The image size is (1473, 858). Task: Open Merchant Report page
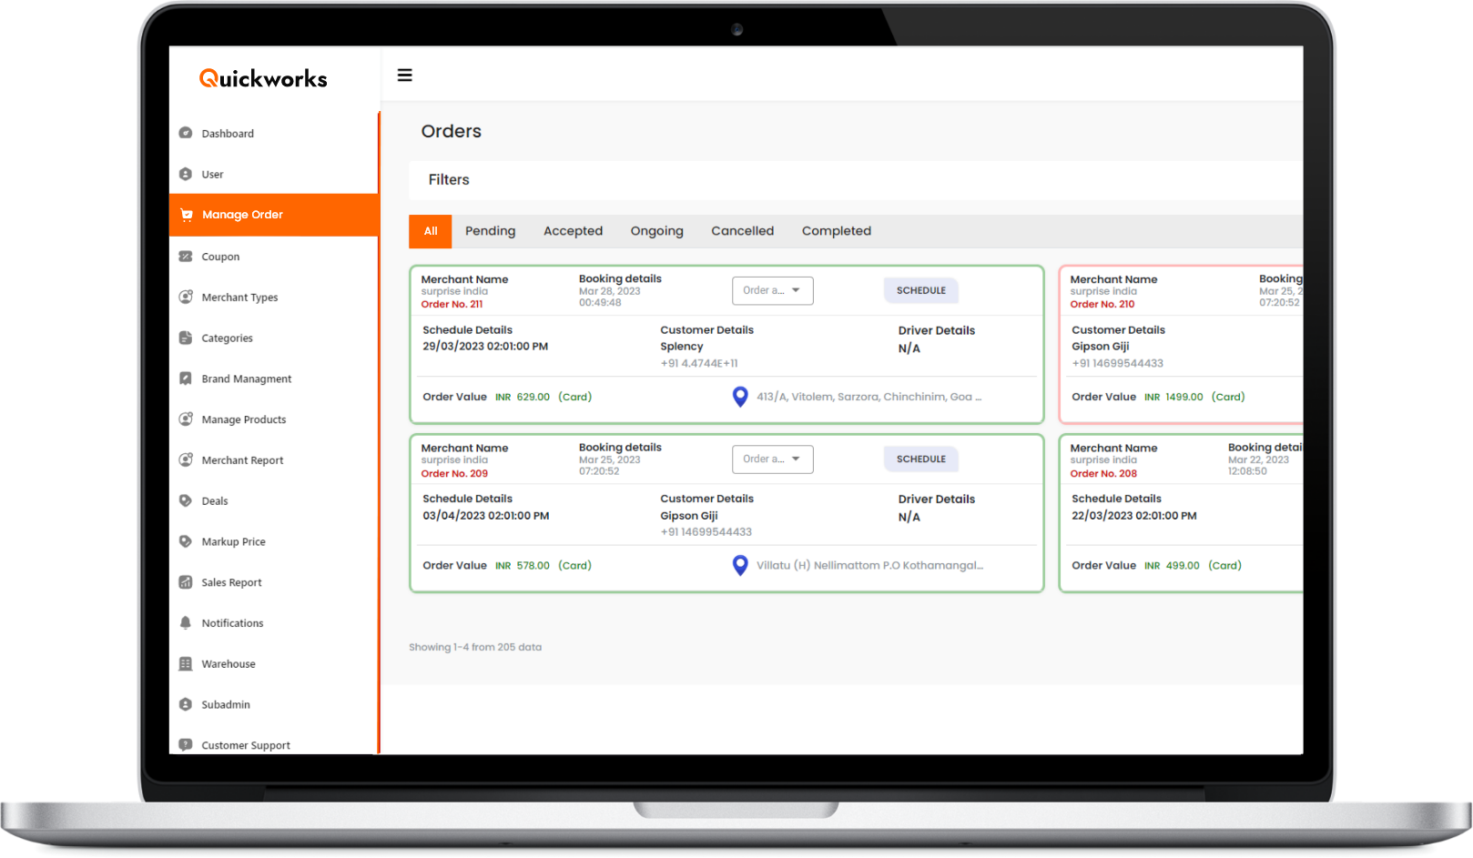pos(242,460)
